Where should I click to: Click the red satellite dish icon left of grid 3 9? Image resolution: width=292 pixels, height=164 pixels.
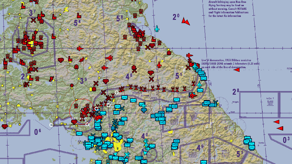[51, 79]
